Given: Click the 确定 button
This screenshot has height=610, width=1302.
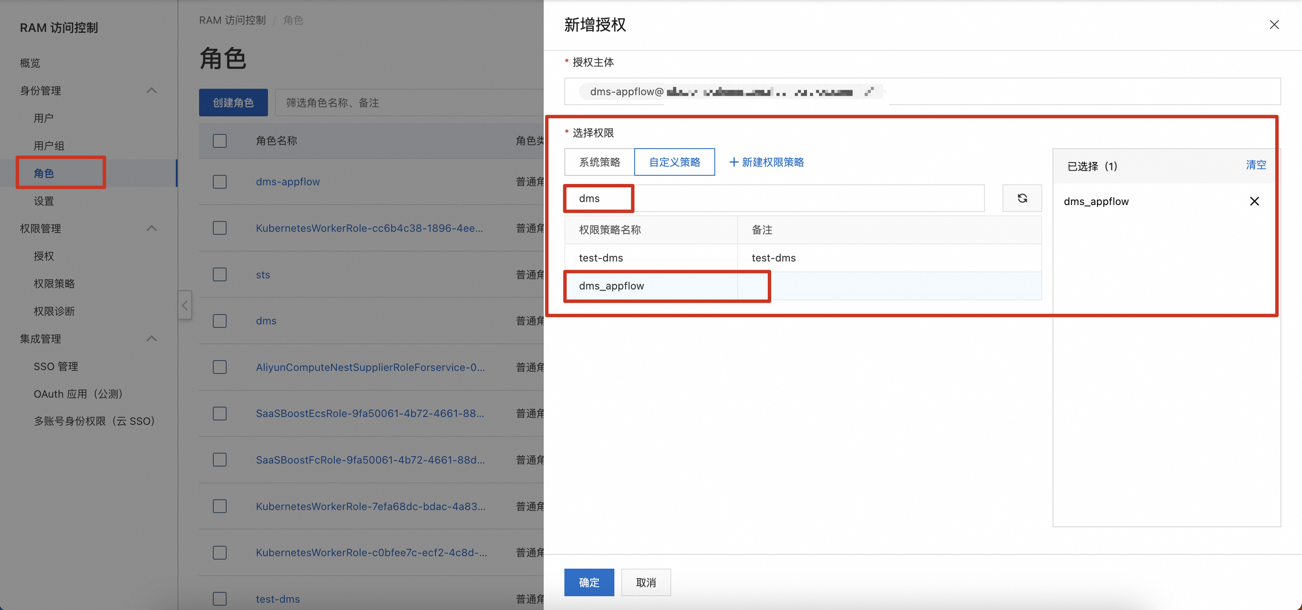Looking at the screenshot, I should click(589, 582).
